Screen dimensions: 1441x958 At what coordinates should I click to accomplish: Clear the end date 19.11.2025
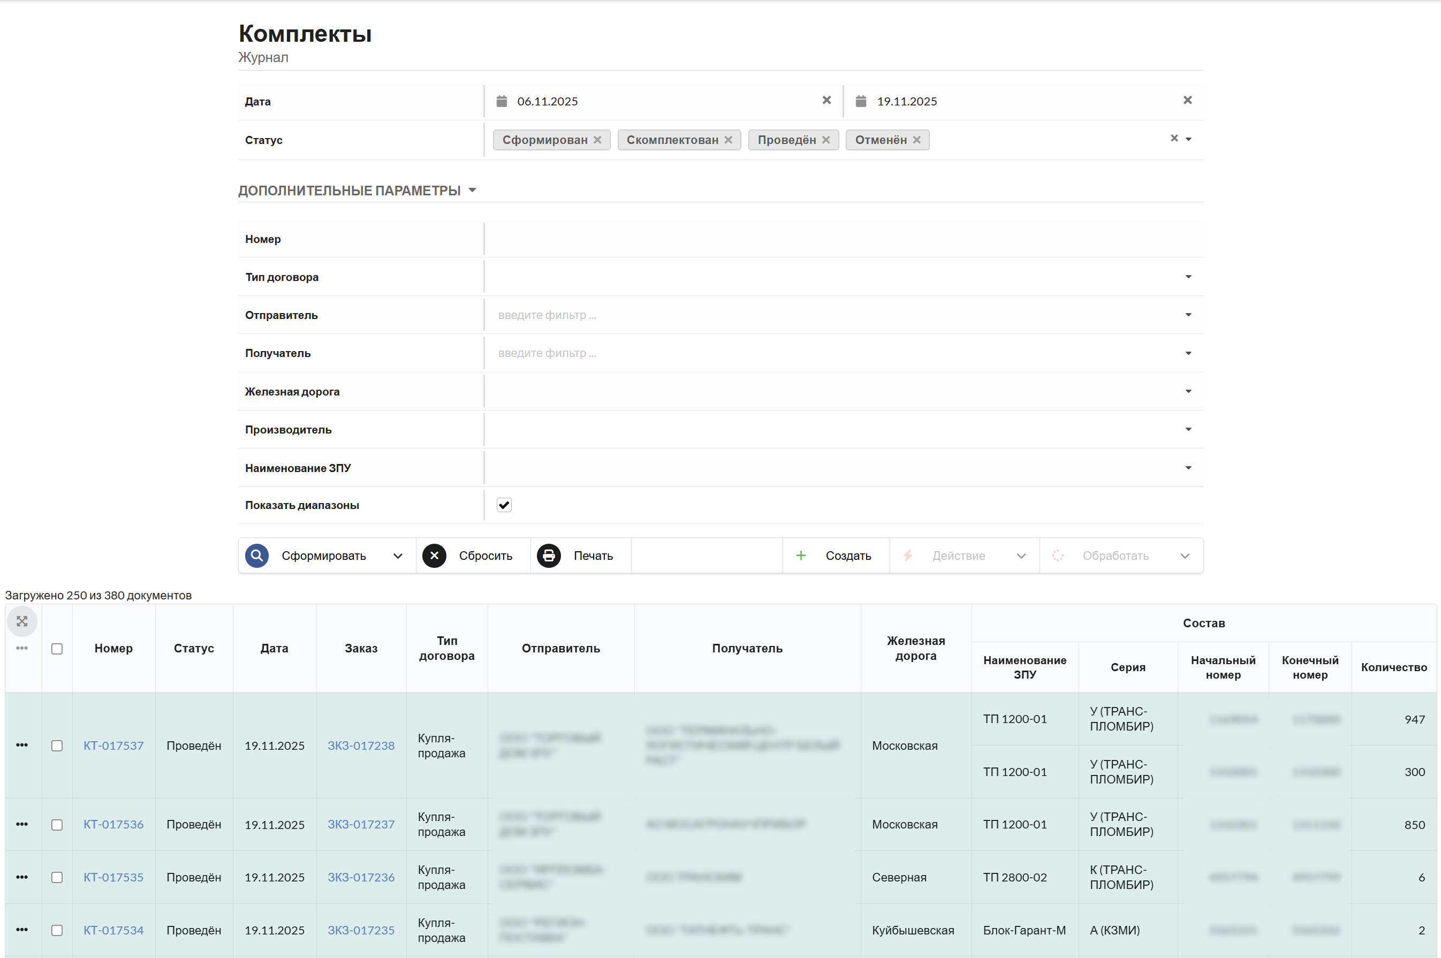pos(1187,100)
